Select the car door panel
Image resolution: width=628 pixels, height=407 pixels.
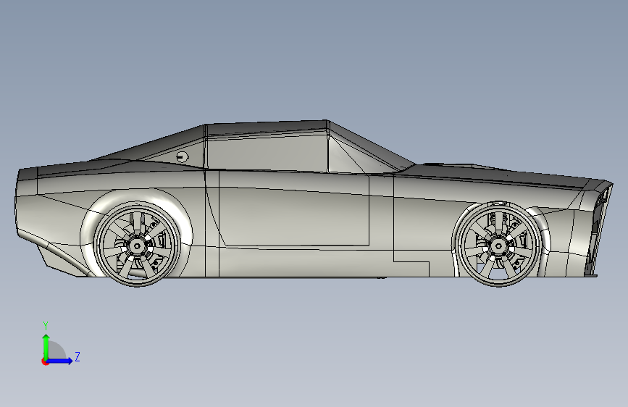click(294, 209)
